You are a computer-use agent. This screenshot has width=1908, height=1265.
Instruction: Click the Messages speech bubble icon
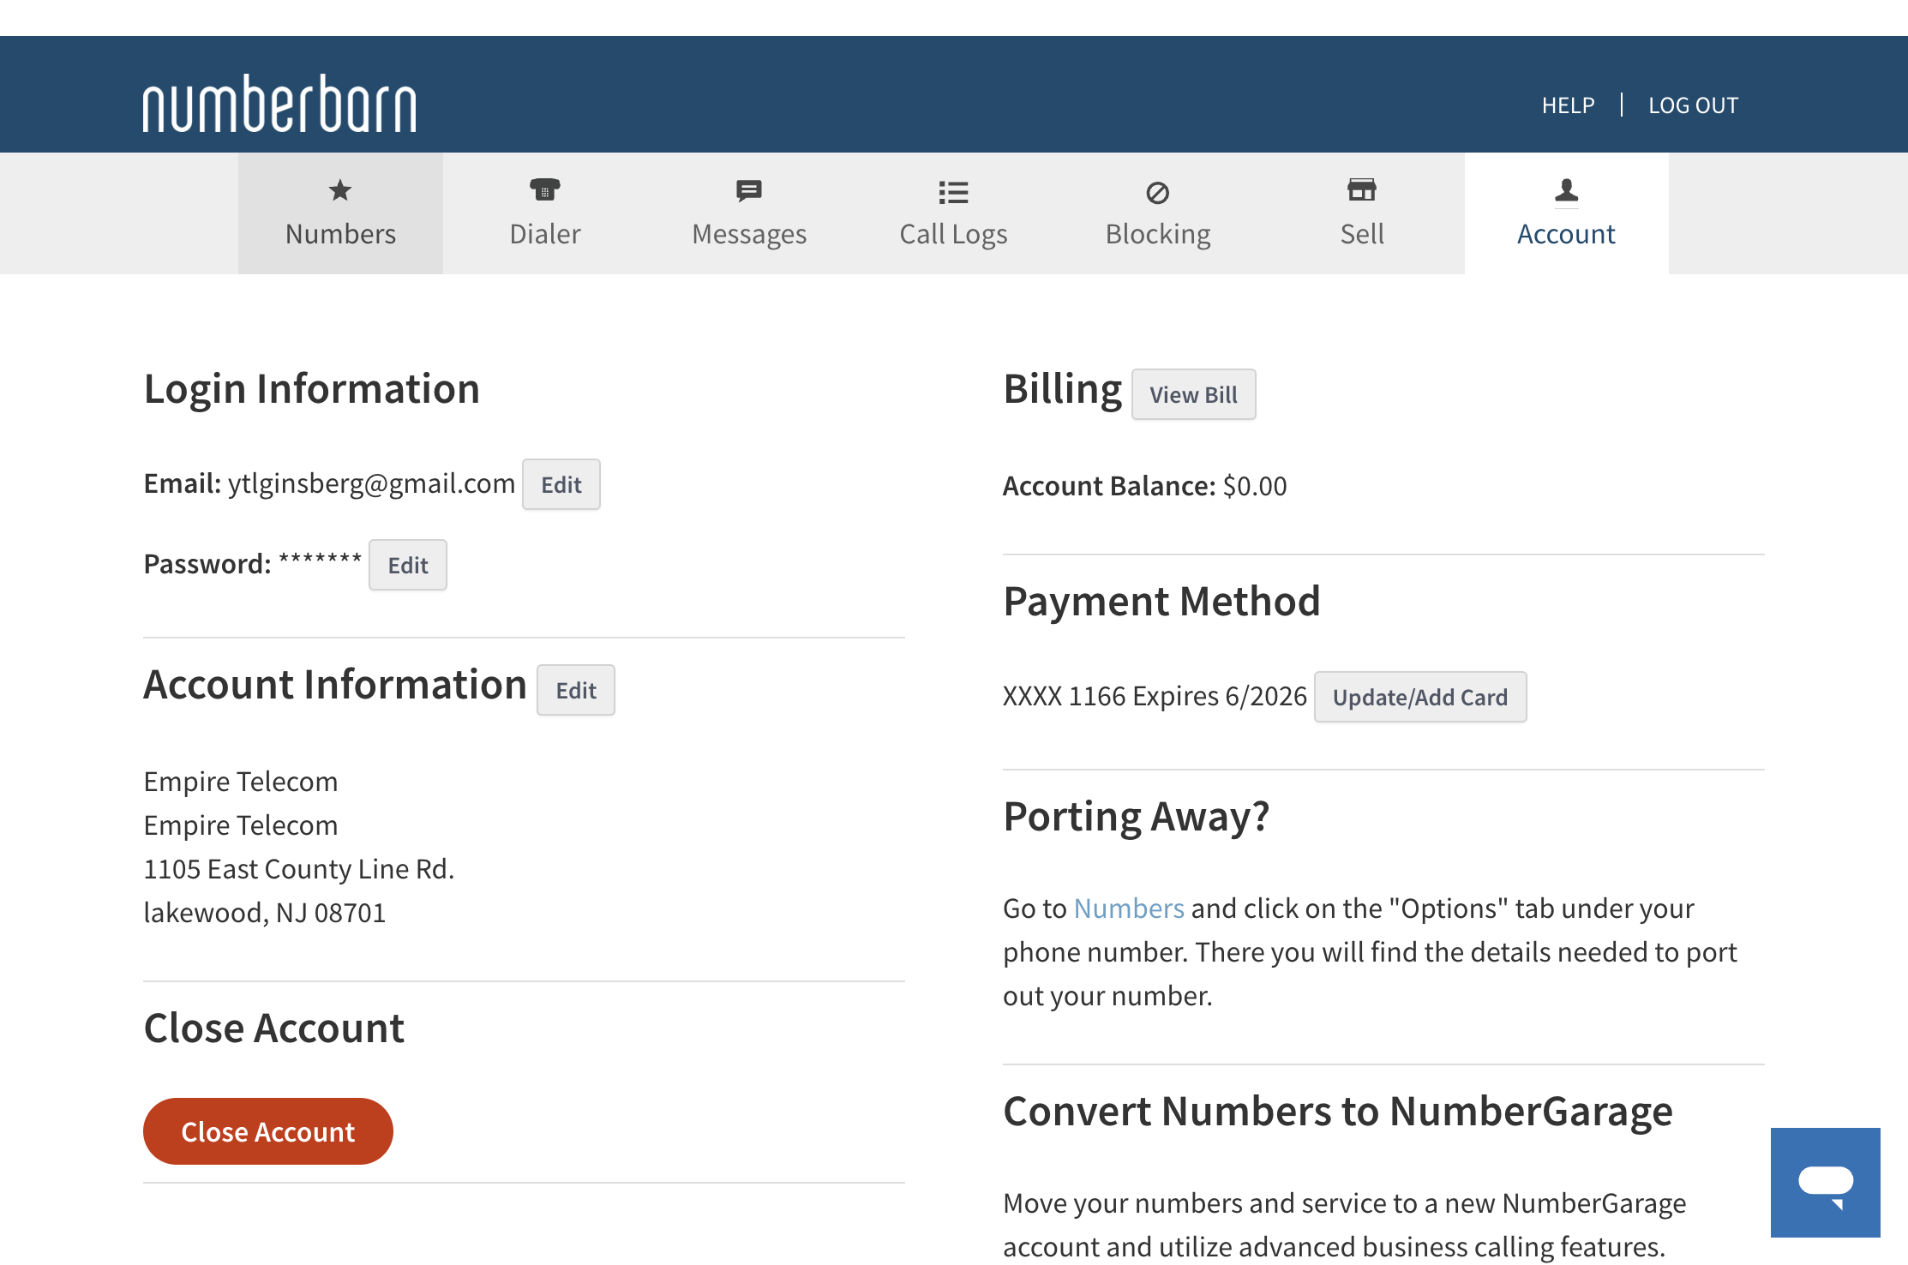749,190
